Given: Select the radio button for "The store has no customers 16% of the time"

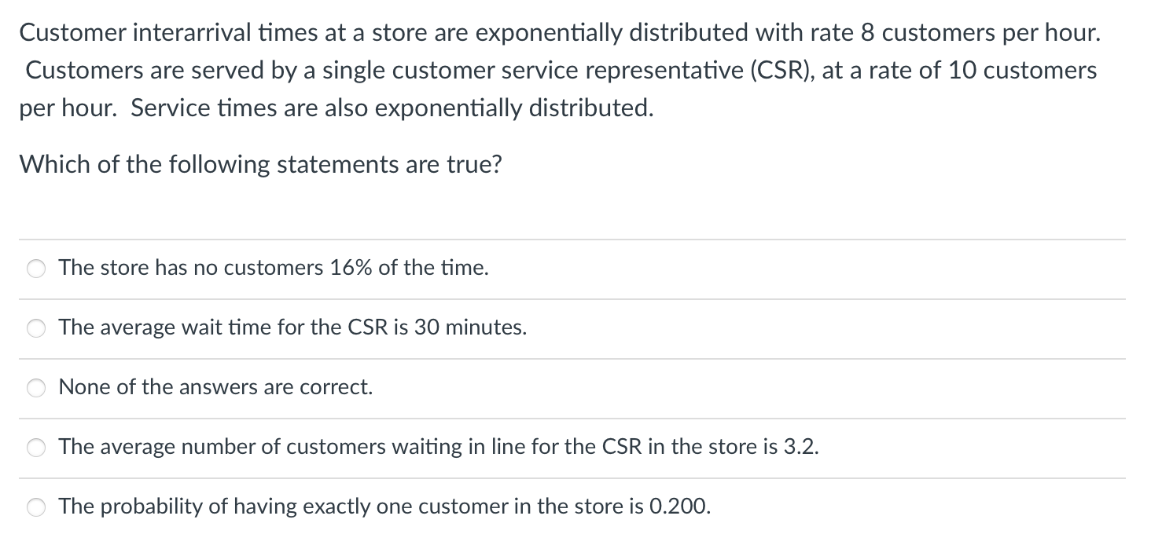Looking at the screenshot, I should pyautogui.click(x=35, y=269).
